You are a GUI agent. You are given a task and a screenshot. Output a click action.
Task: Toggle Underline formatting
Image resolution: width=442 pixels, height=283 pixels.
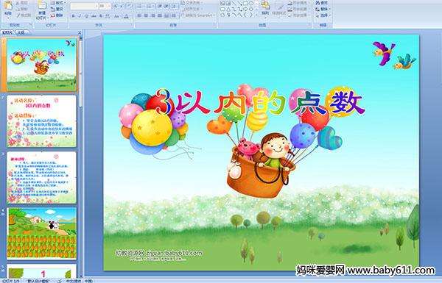(86, 16)
